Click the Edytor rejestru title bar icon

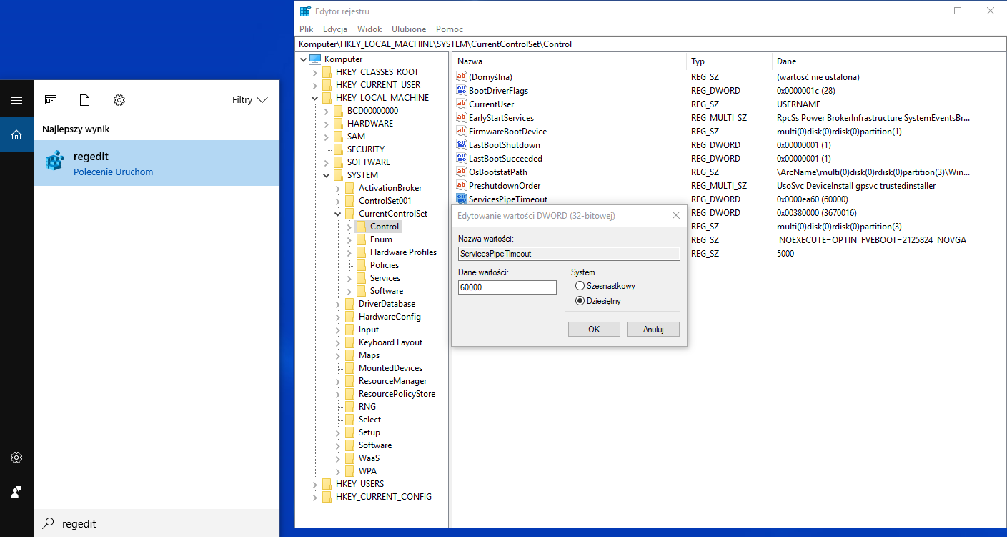click(307, 11)
